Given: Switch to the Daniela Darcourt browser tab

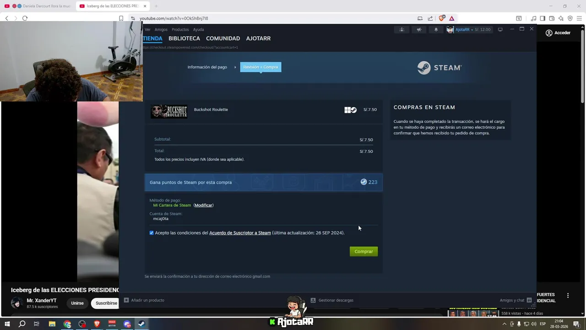Looking at the screenshot, I should point(38,6).
